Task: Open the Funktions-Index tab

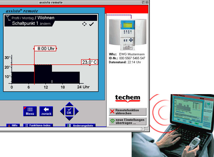Action: [38, 125]
